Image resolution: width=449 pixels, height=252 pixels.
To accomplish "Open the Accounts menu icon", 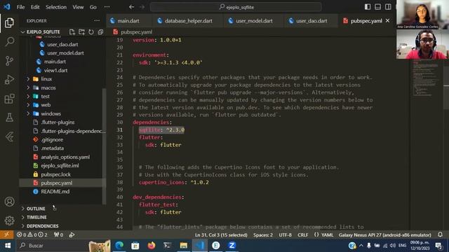I will tap(9, 202).
